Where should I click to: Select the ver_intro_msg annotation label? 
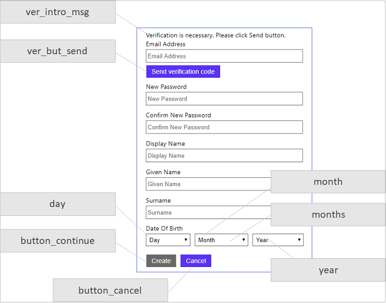pos(58,12)
